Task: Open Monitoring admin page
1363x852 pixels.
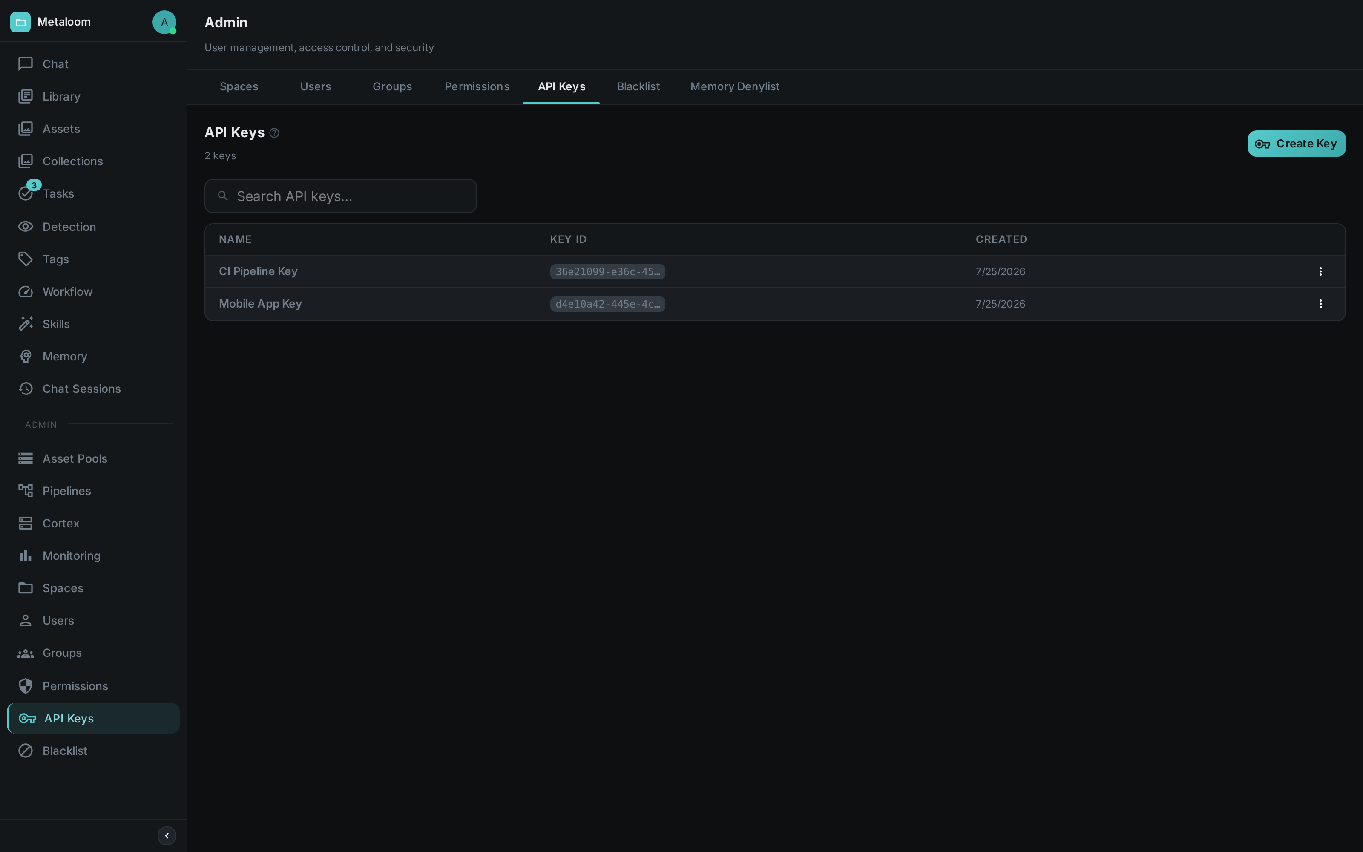Action: coord(93,556)
